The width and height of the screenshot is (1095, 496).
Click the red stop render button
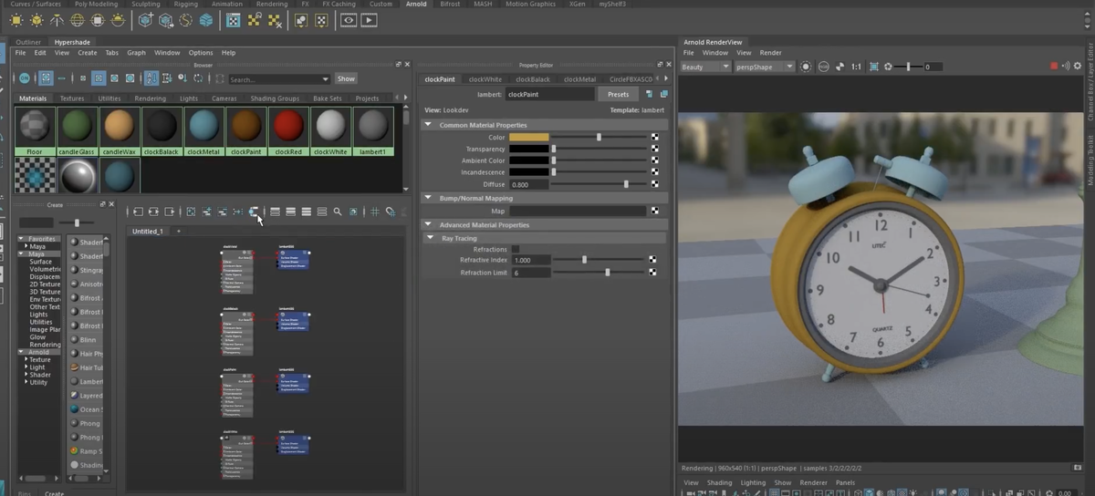point(1054,67)
